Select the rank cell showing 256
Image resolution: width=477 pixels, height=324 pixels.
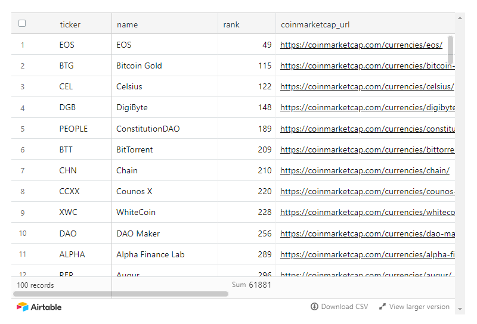click(247, 233)
